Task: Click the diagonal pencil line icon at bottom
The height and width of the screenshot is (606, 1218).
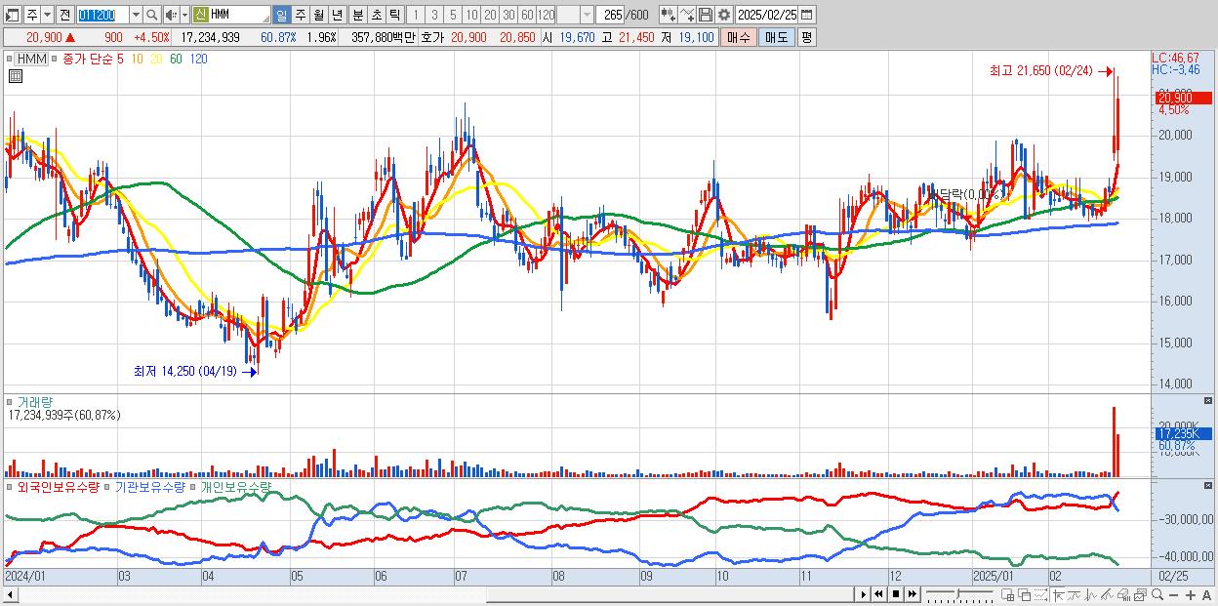Action: coord(1108,595)
